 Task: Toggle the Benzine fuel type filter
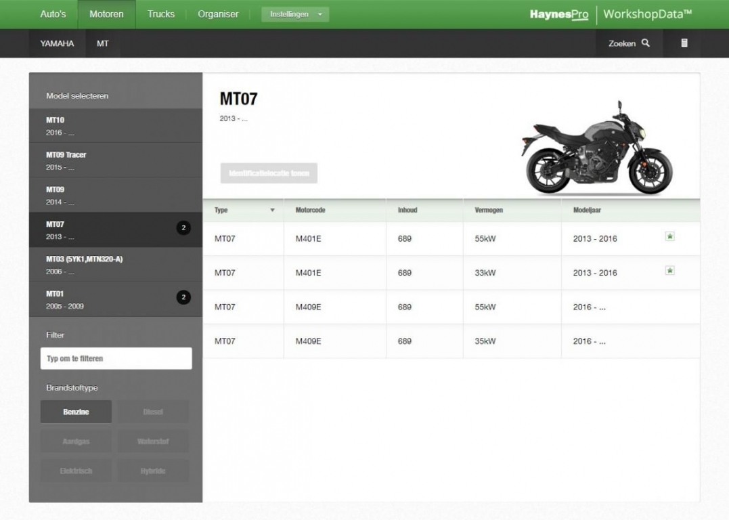(x=76, y=412)
